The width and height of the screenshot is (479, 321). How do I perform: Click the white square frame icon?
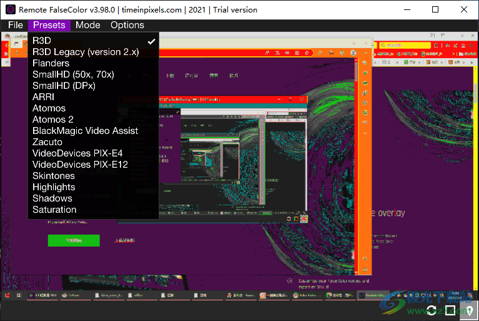[x=450, y=310]
